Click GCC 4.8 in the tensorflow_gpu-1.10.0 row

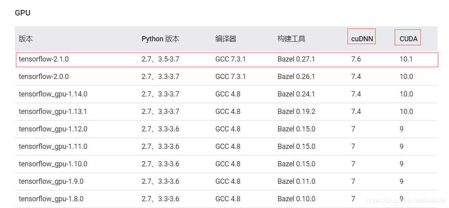(227, 164)
